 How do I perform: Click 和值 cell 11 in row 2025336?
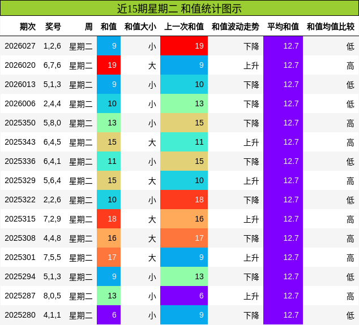(109, 161)
